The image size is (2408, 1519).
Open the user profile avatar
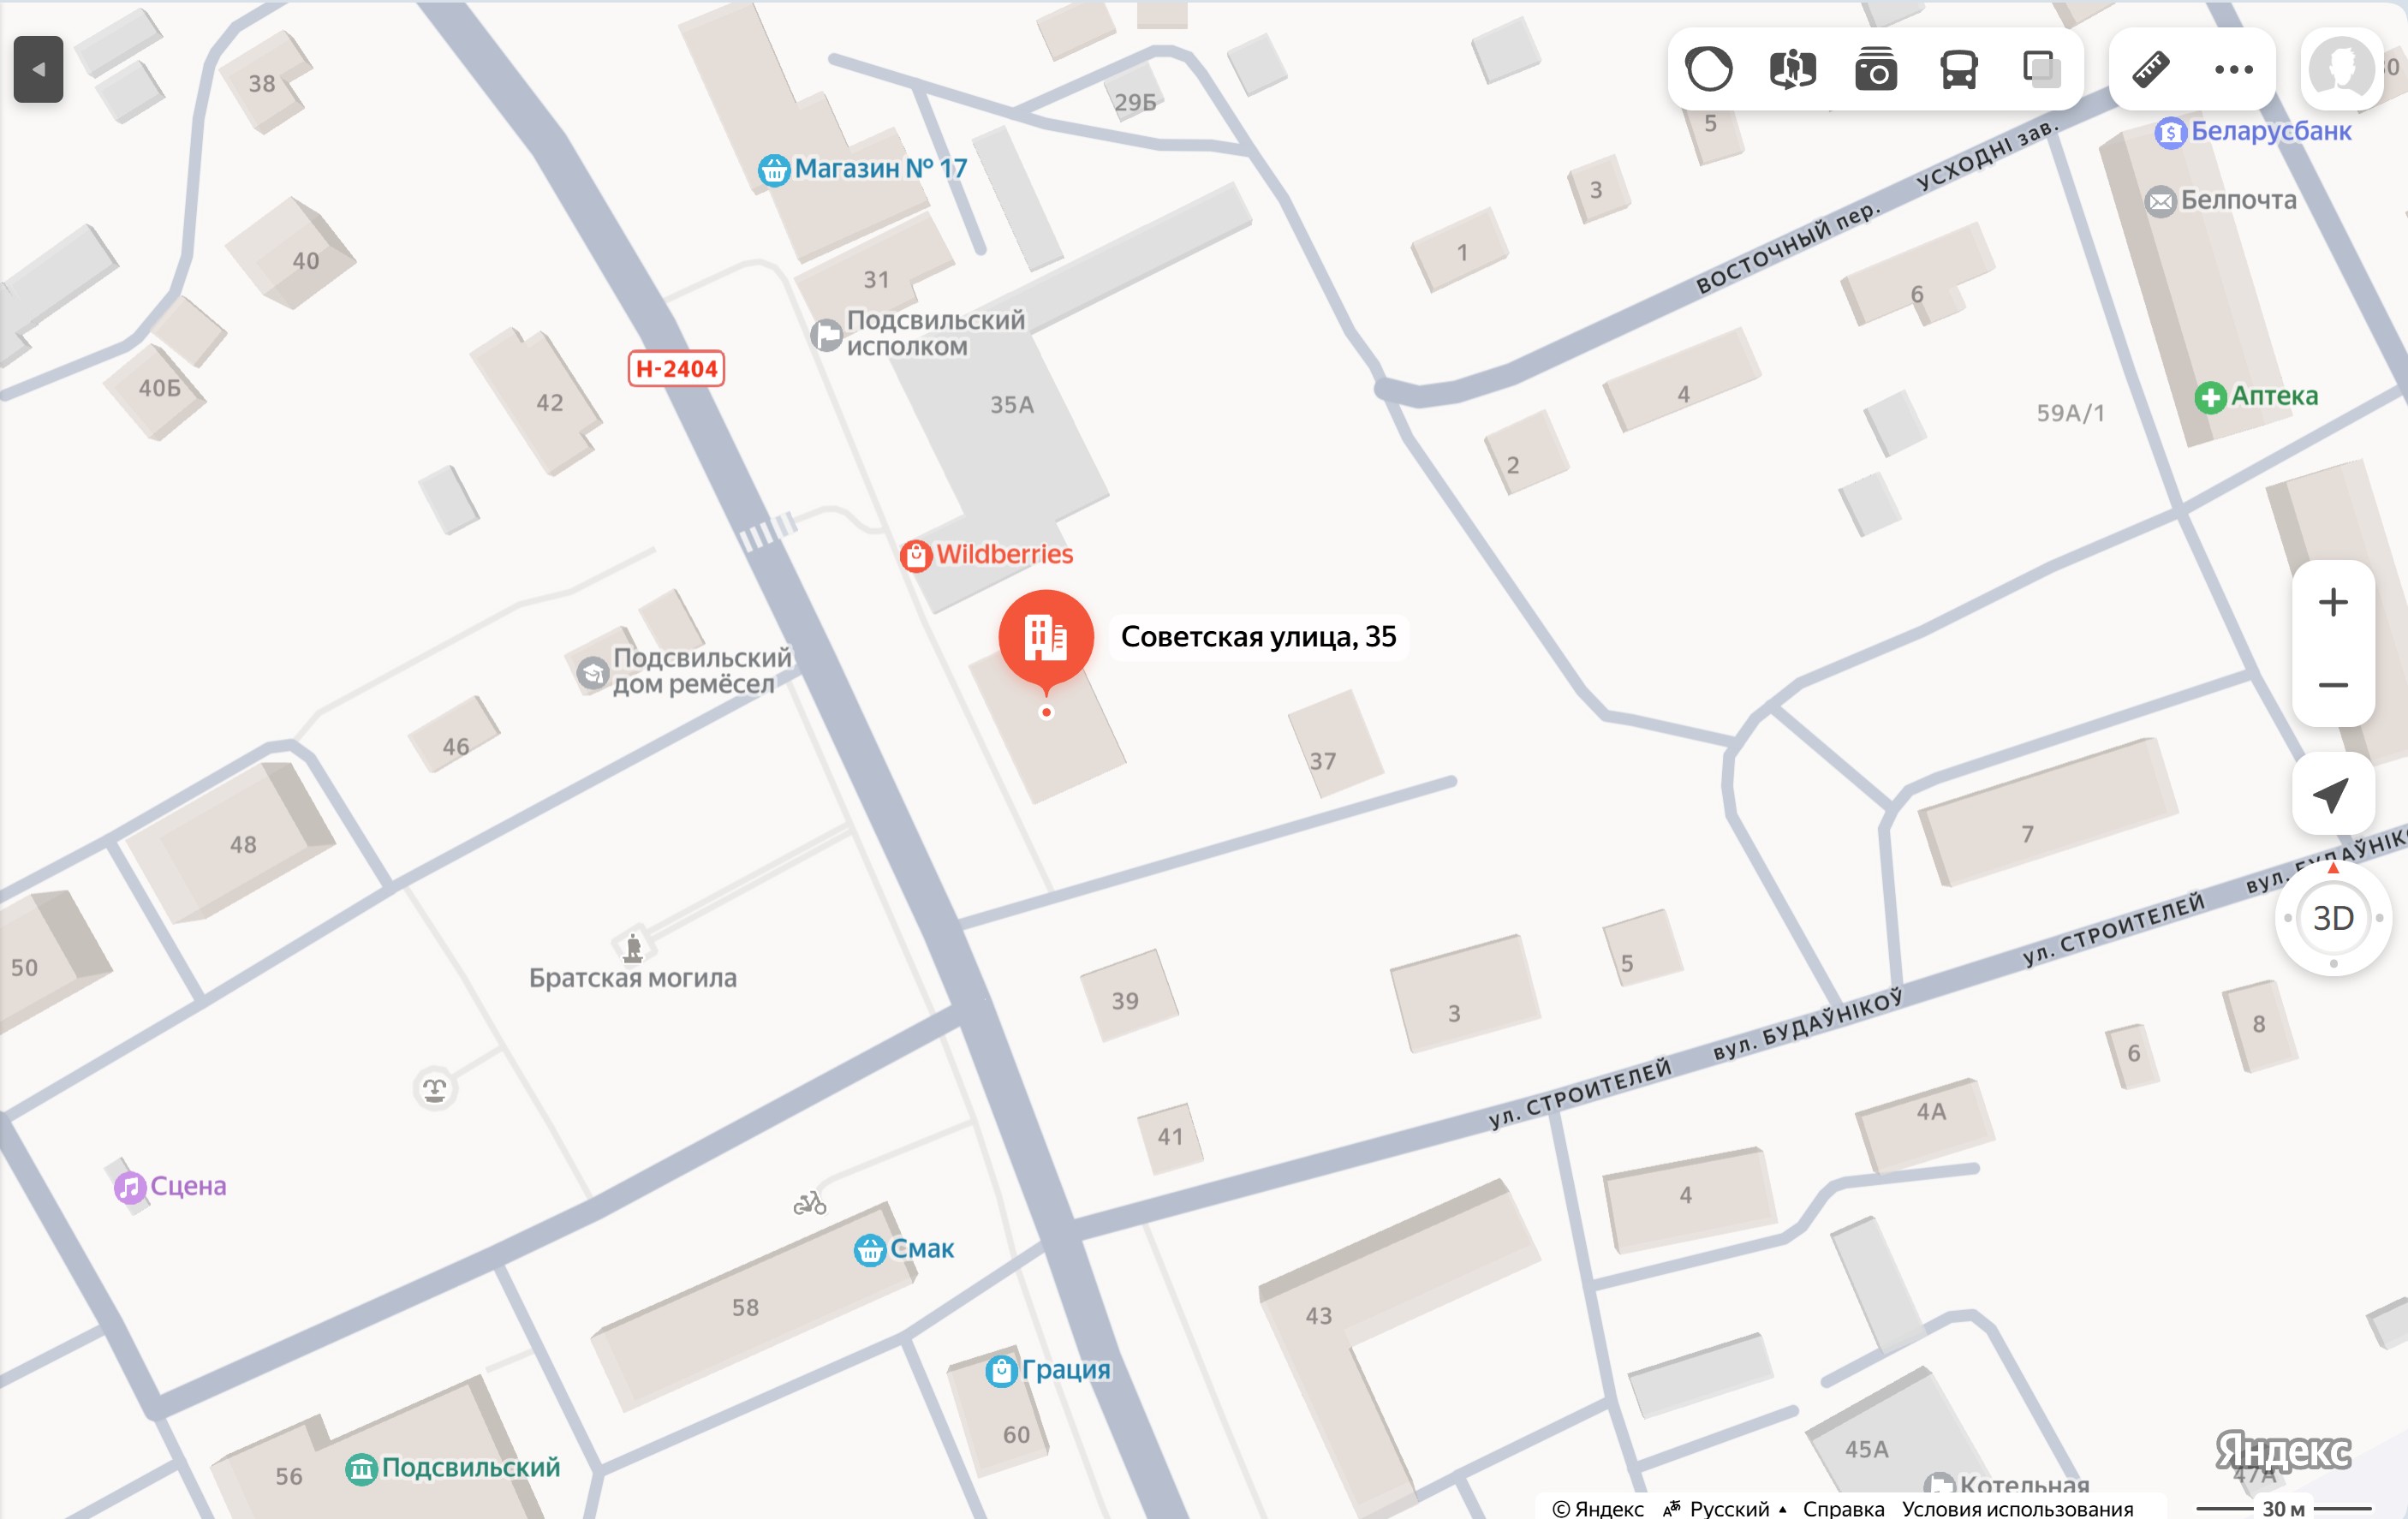pos(2342,69)
